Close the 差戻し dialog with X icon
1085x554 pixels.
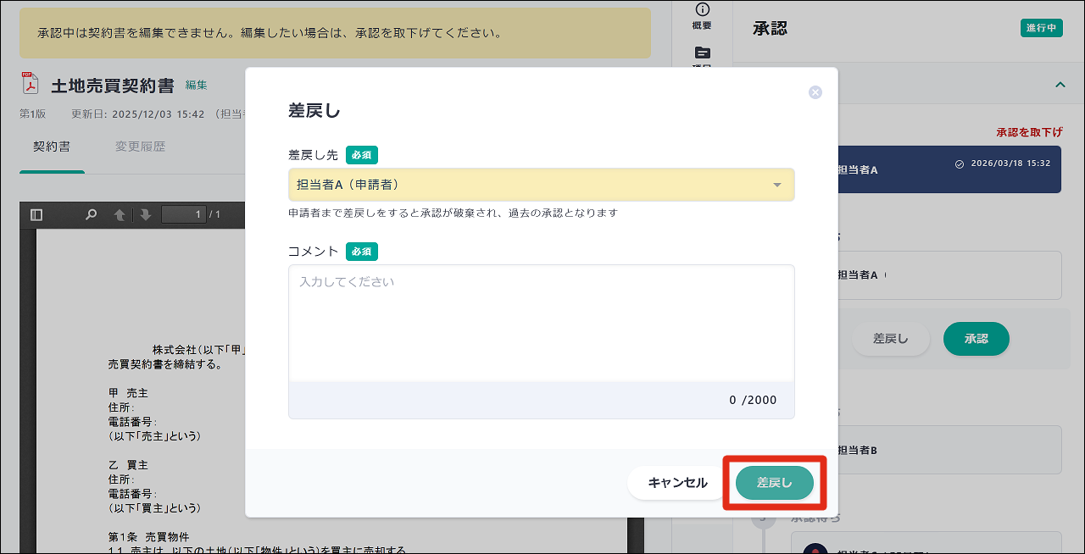coord(815,92)
